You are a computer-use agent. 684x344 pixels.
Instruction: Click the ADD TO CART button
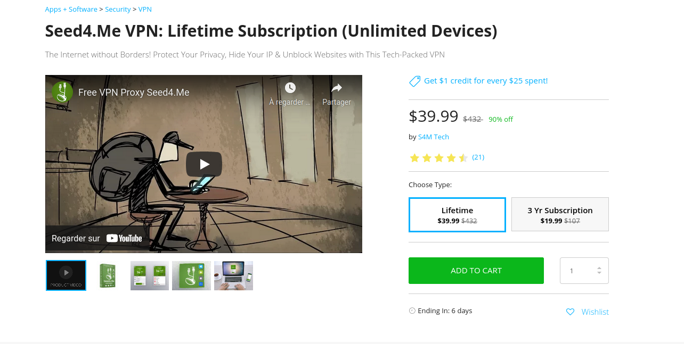[476, 271]
